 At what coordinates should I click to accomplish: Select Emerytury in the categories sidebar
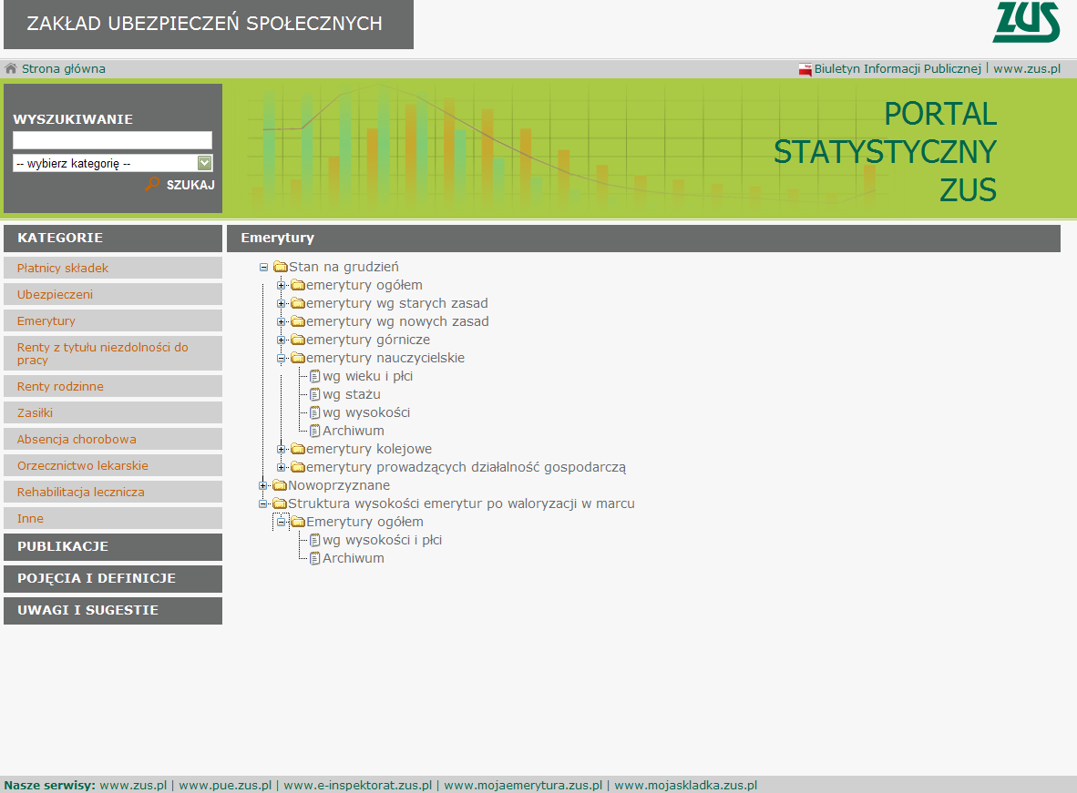click(113, 320)
